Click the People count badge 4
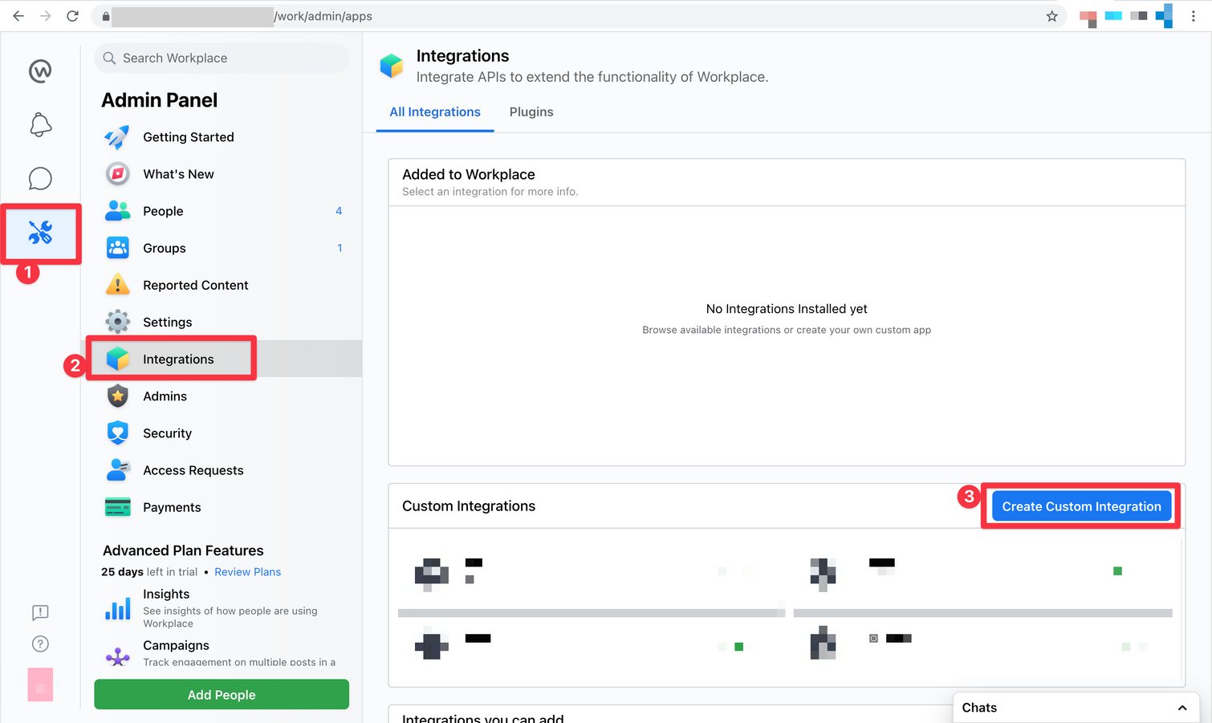The width and height of the screenshot is (1212, 723). 339,211
